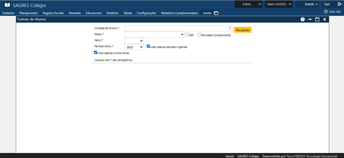This screenshot has width=344, height=158.
Task: Expand the Série dropdown list
Action: 134,41
